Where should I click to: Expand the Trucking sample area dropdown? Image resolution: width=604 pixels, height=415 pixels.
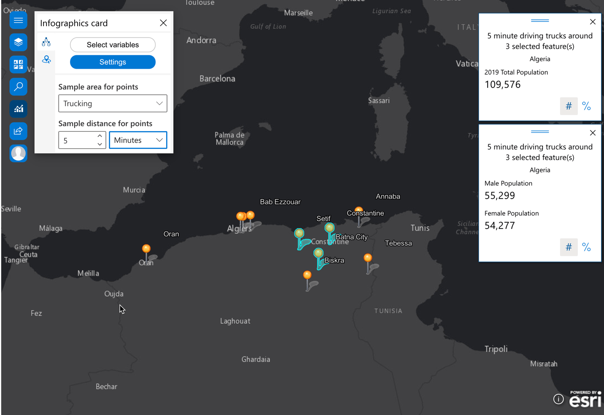(113, 103)
